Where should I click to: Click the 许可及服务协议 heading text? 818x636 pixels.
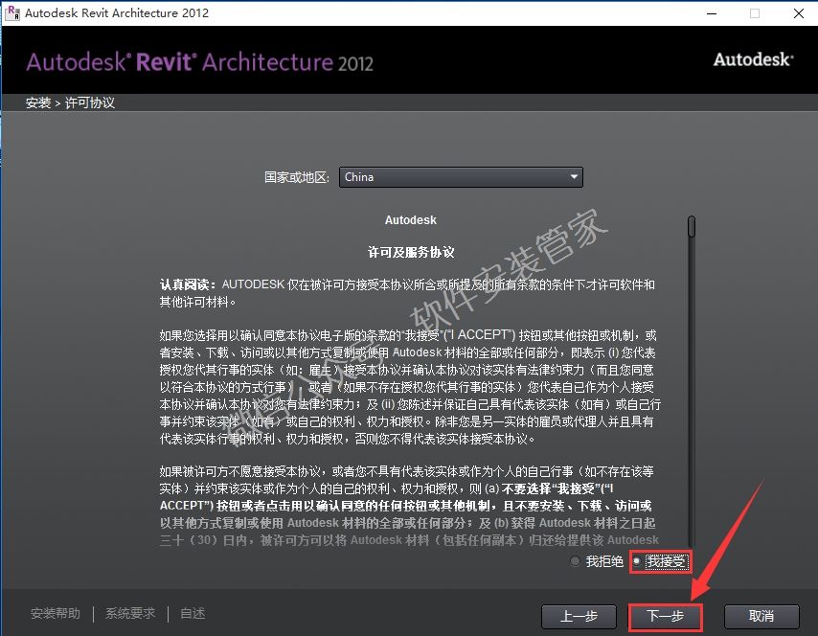click(x=411, y=253)
